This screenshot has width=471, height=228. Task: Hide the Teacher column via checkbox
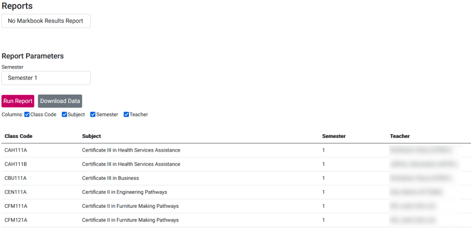click(127, 114)
